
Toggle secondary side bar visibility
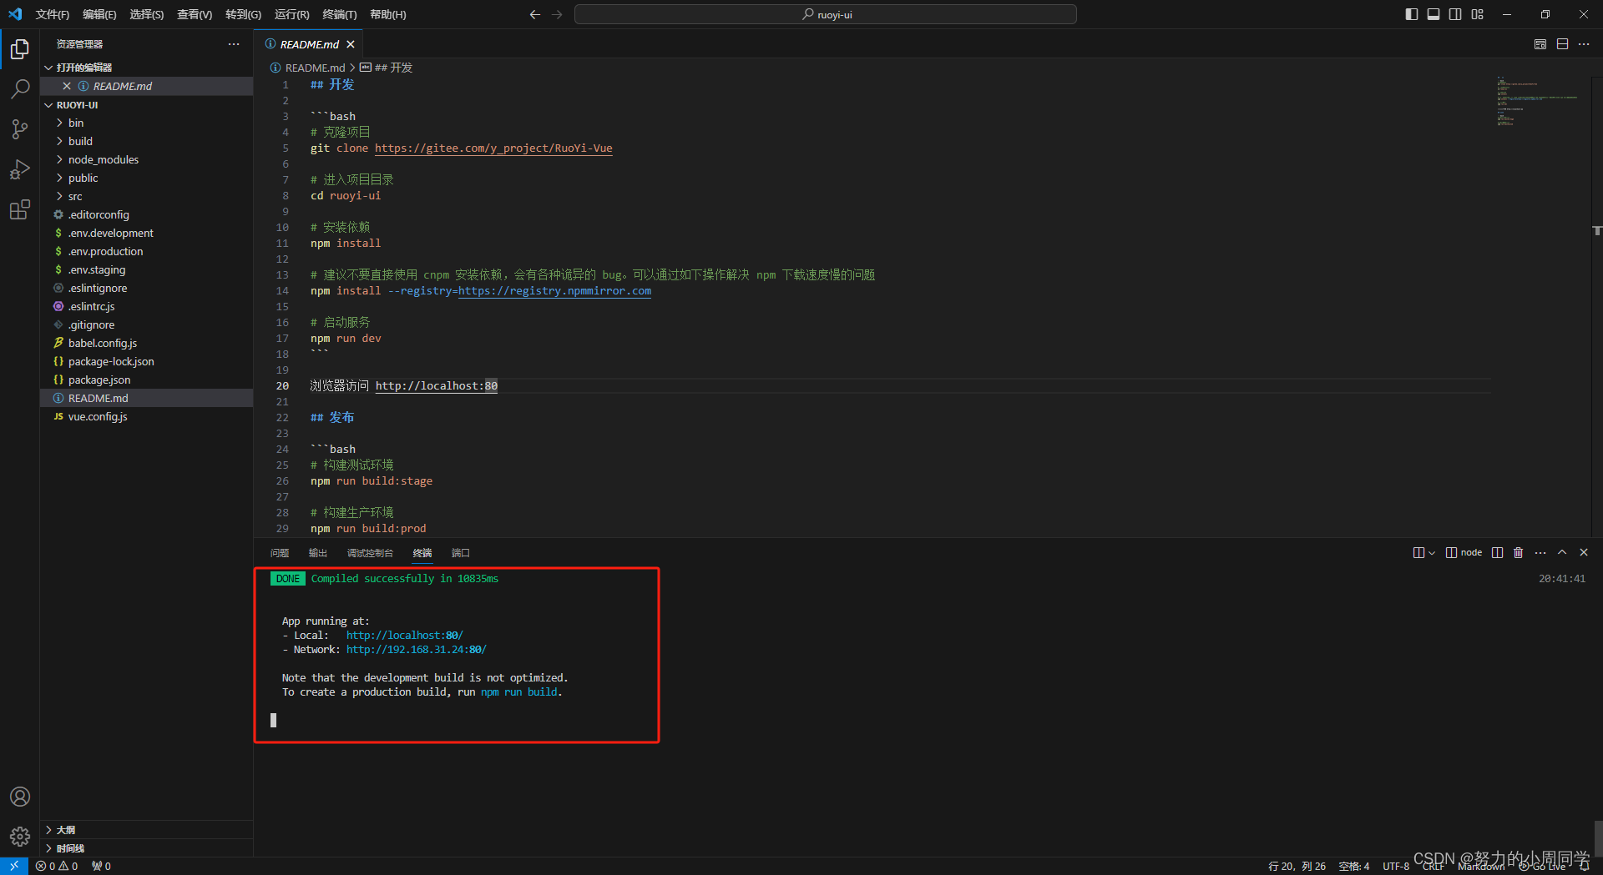click(x=1455, y=14)
